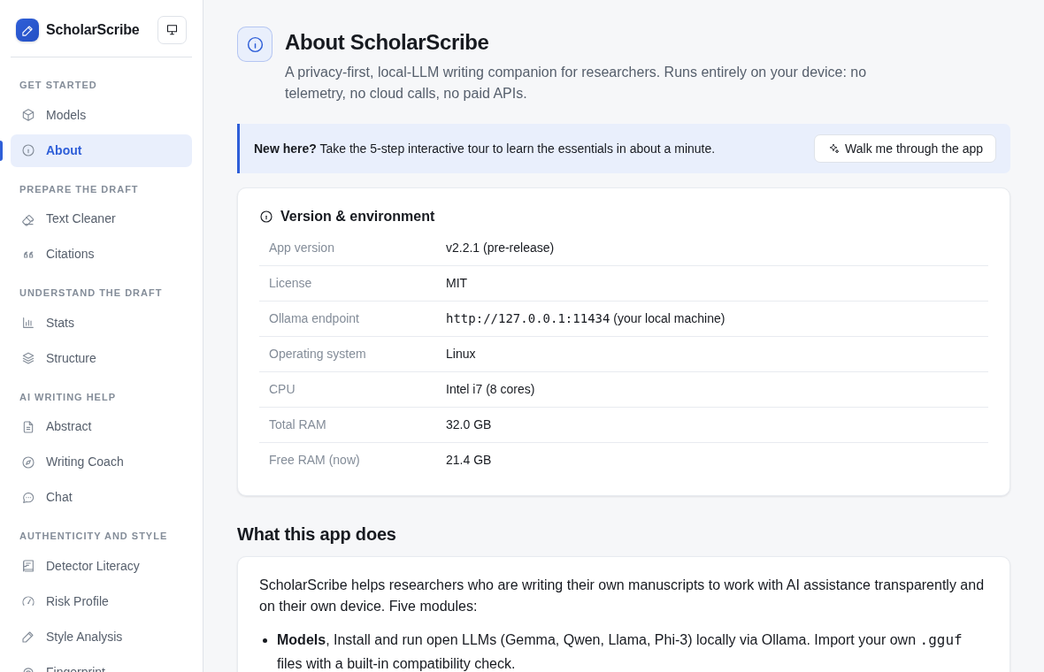Click the AI WRITING HELP section label
Screen dimensions: 1044x672
(67, 397)
